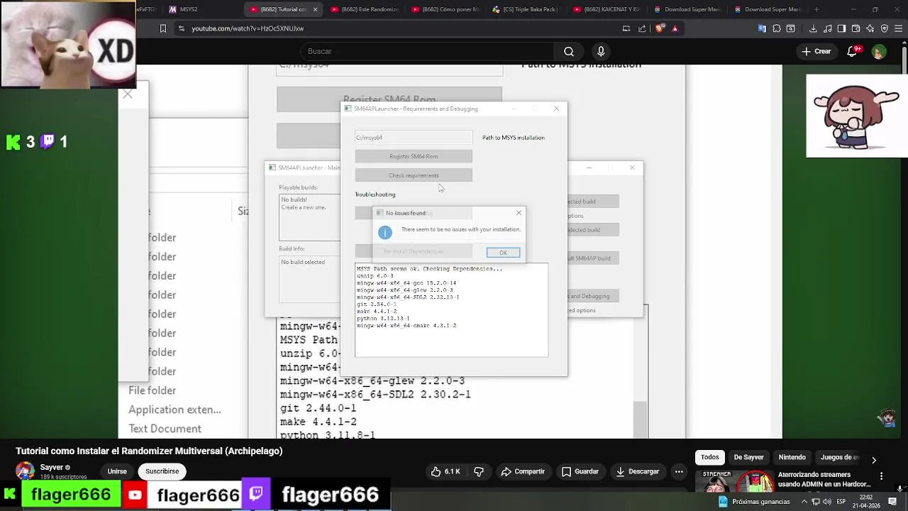Dislike the video with thumbs down
The height and width of the screenshot is (511, 908).
pos(479,471)
